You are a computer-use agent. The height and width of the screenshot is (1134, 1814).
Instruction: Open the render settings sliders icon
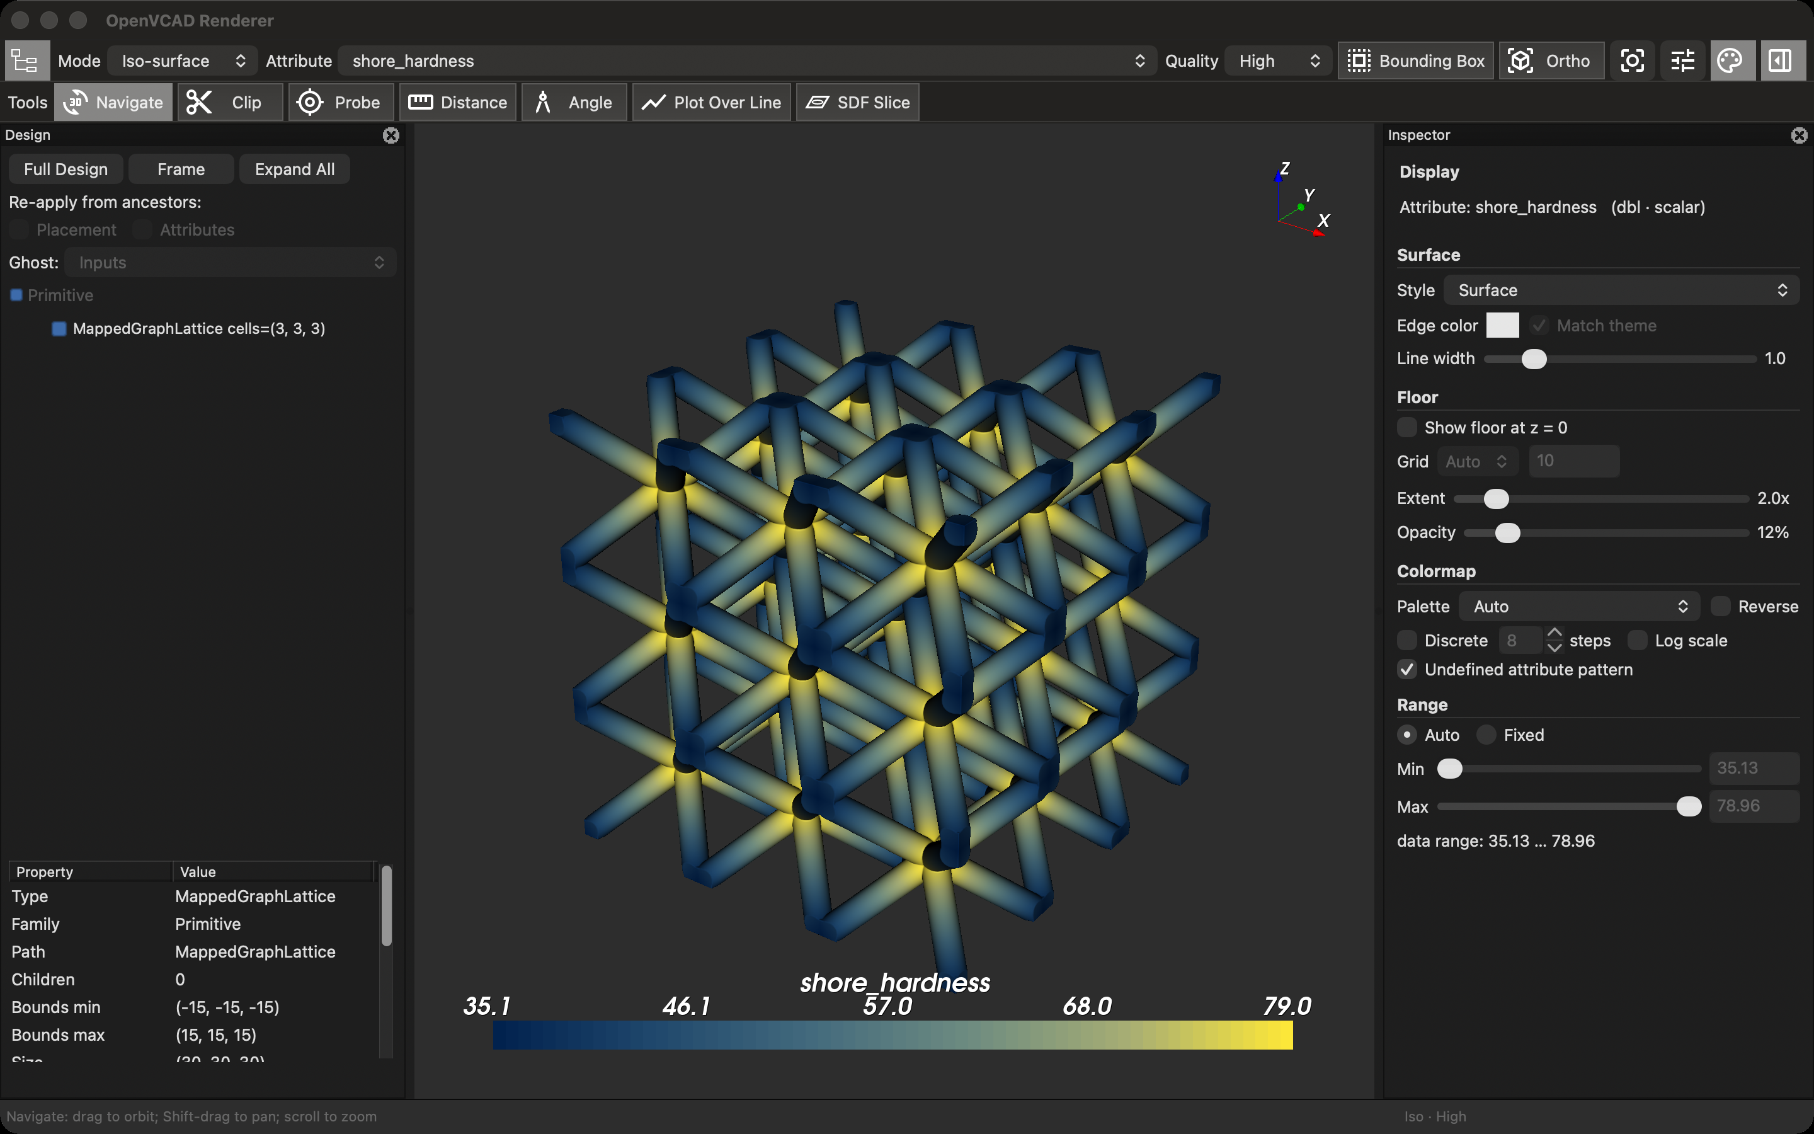(x=1682, y=60)
